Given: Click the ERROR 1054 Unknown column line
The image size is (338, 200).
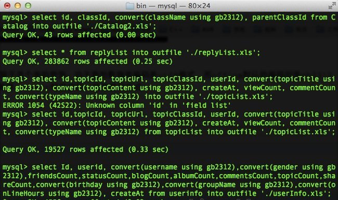Looking at the screenshot, I should (116, 106).
